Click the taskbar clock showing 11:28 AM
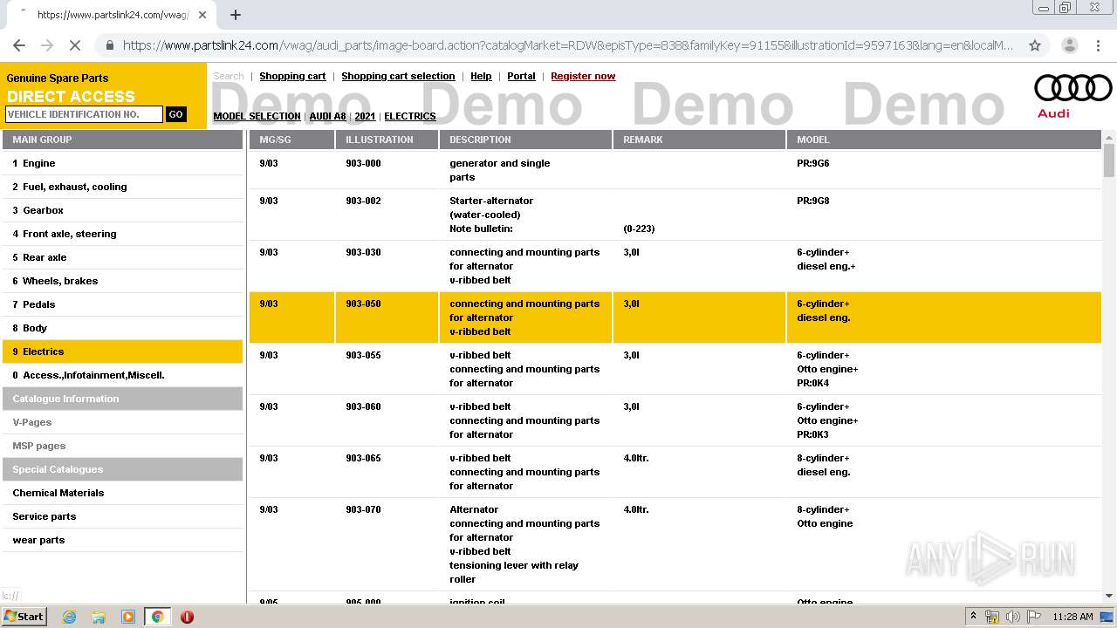Viewport: 1117px width, 628px height. (x=1072, y=617)
